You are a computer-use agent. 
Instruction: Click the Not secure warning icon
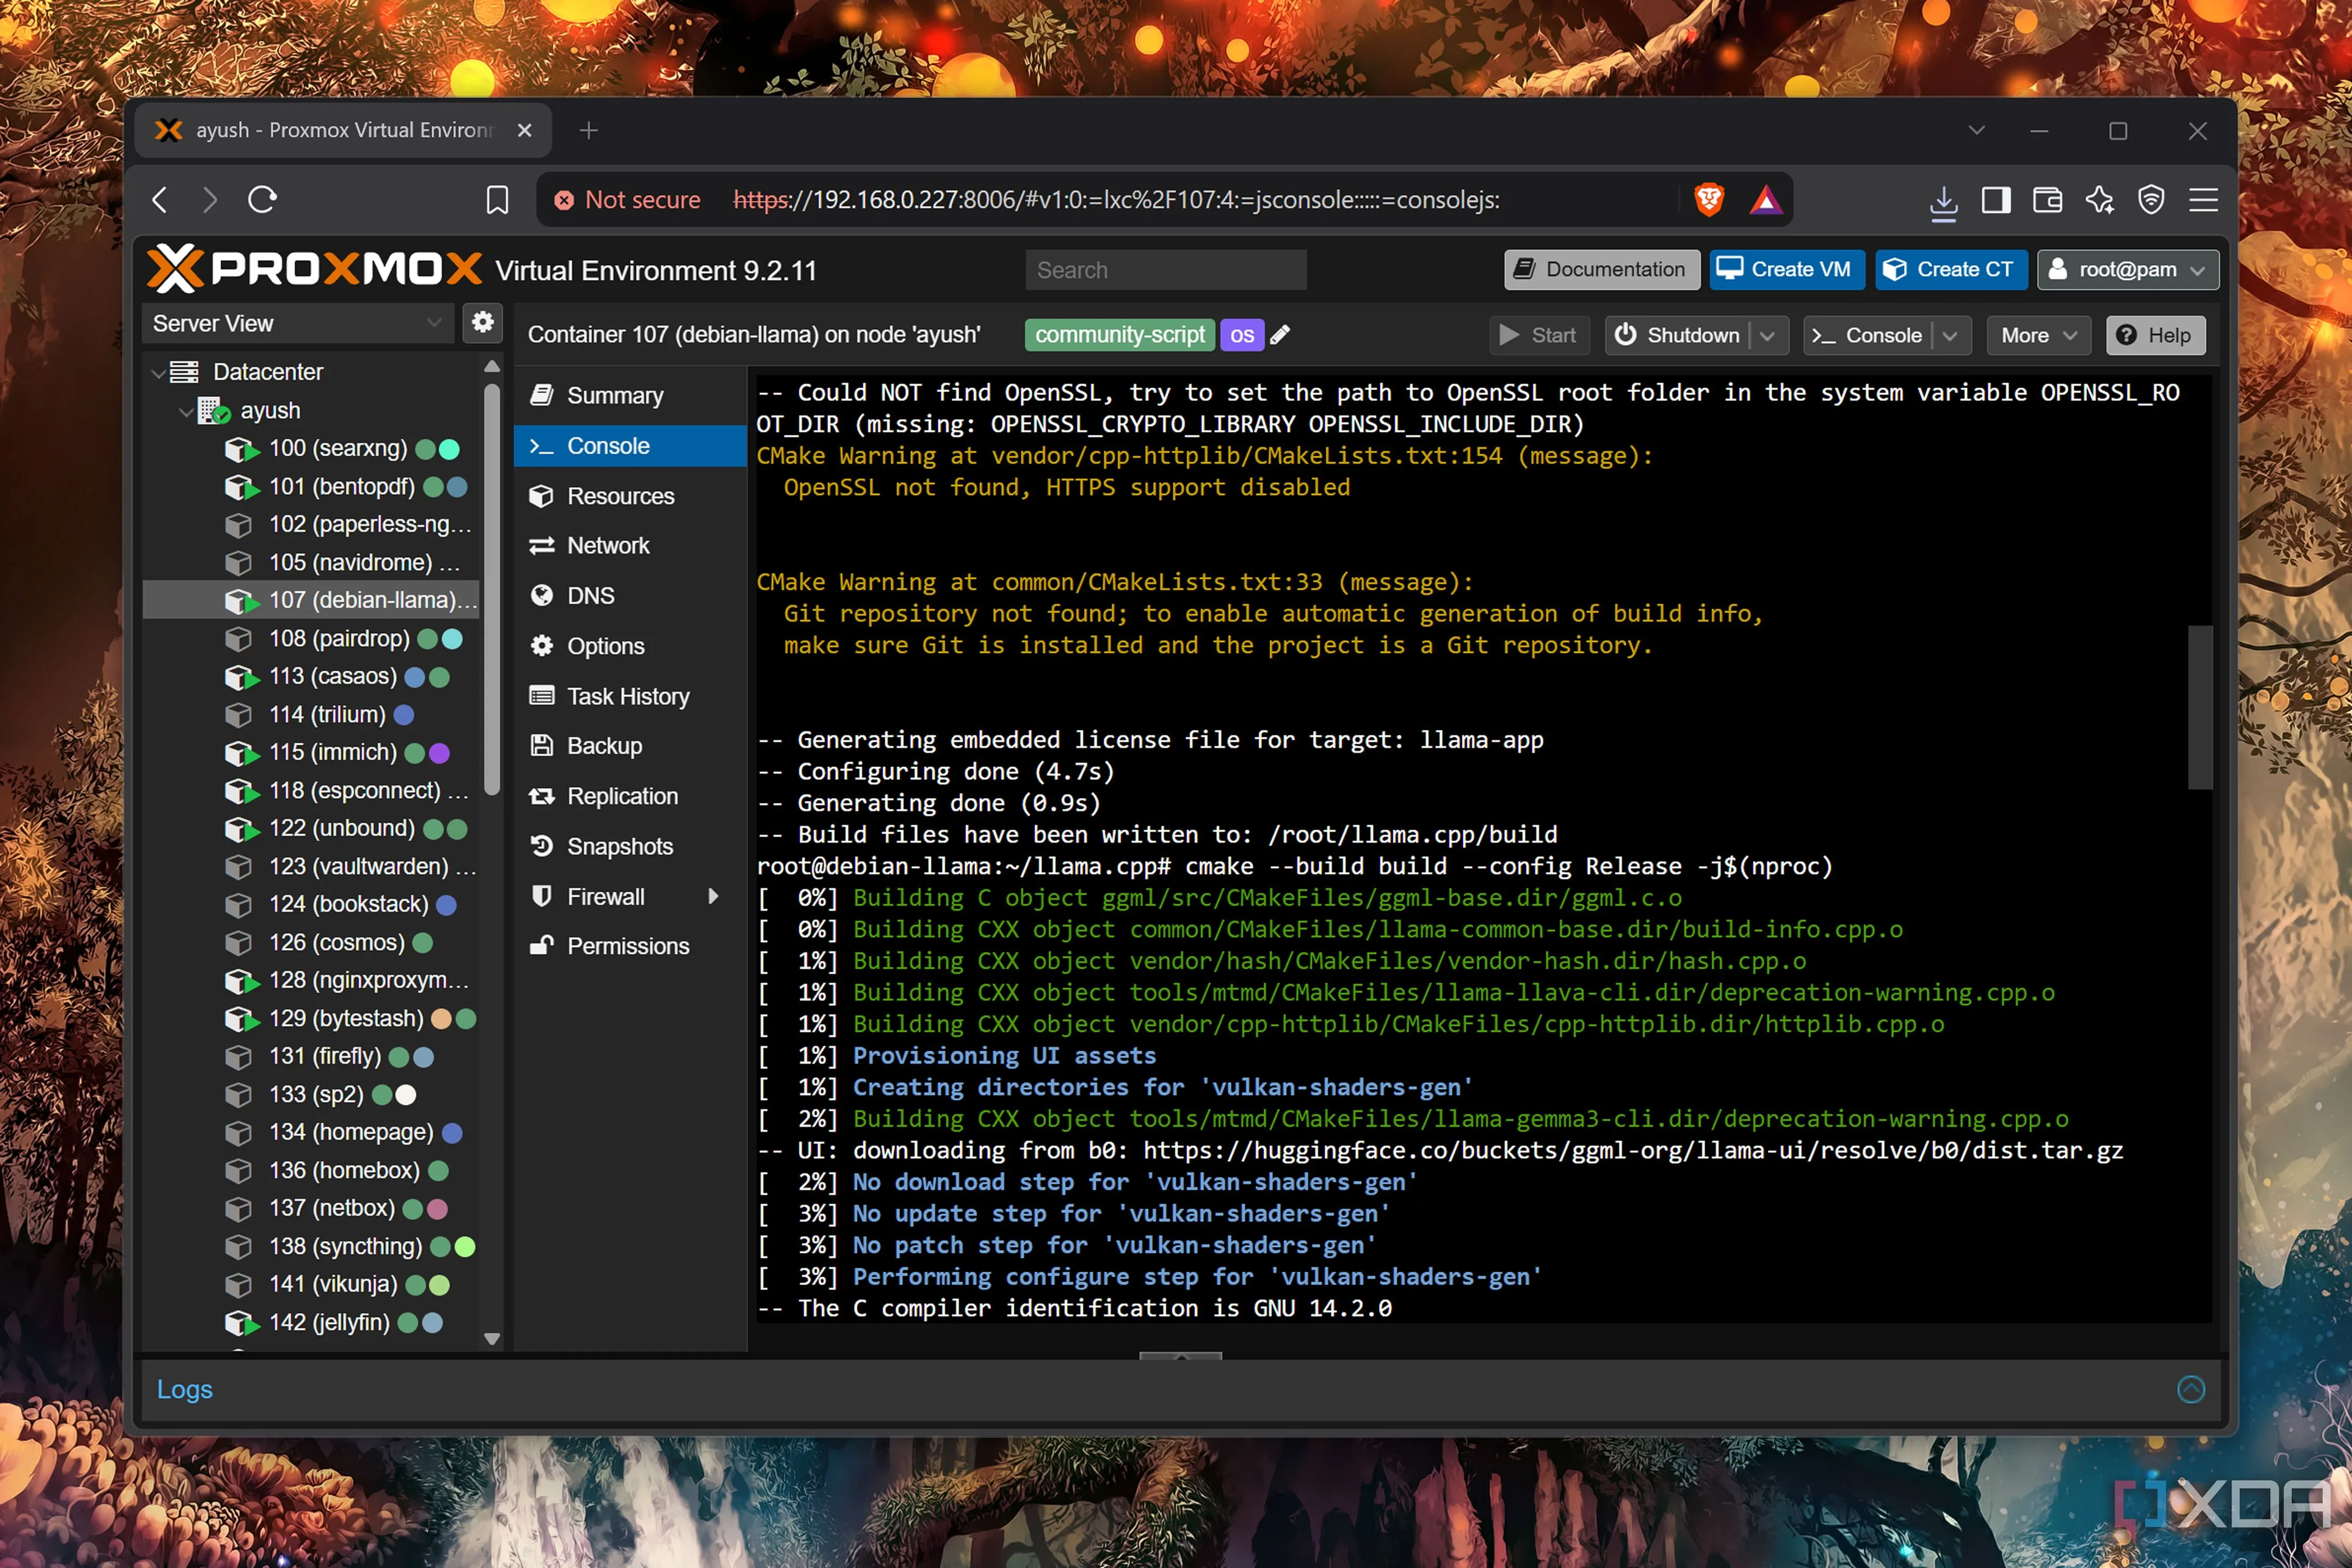coord(564,200)
